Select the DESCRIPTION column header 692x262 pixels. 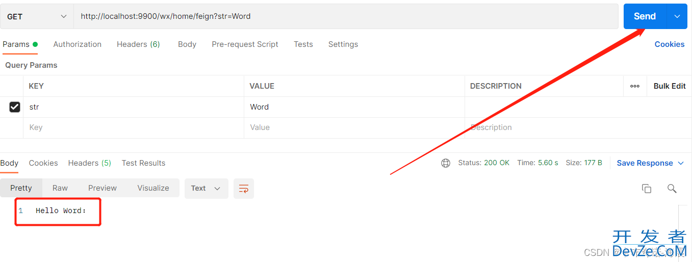click(x=496, y=86)
